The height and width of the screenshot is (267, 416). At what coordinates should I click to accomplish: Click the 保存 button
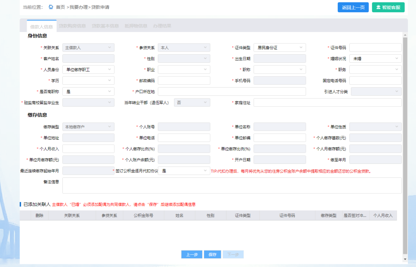click(213, 254)
